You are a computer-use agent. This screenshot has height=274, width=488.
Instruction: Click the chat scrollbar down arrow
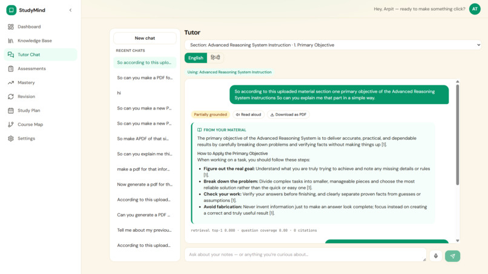(458, 241)
